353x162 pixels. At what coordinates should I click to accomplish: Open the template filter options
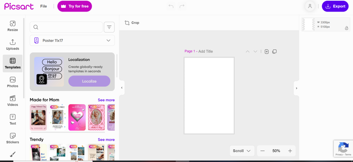click(109, 27)
